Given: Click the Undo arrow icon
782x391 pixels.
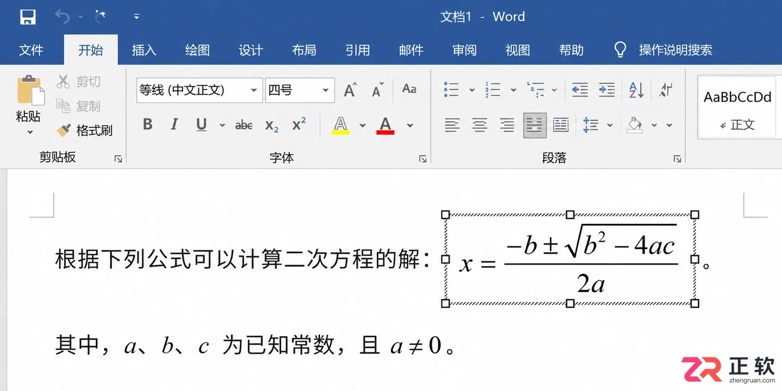Looking at the screenshot, I should tap(62, 17).
